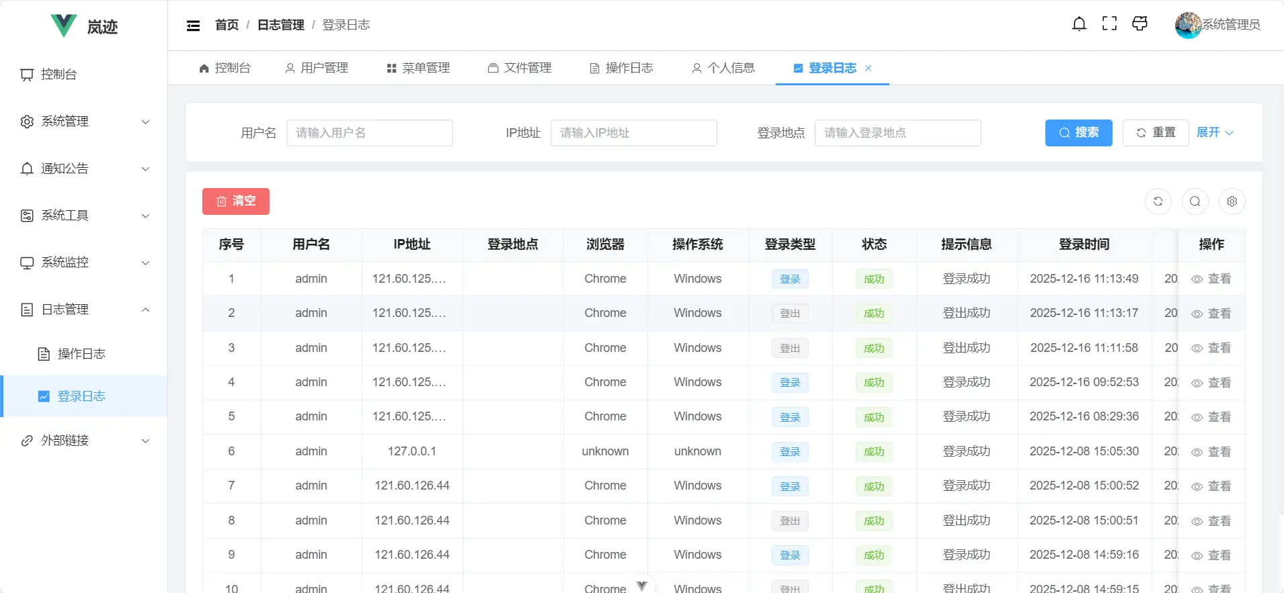
Task: Click the 重置 button
Action: click(x=1156, y=133)
